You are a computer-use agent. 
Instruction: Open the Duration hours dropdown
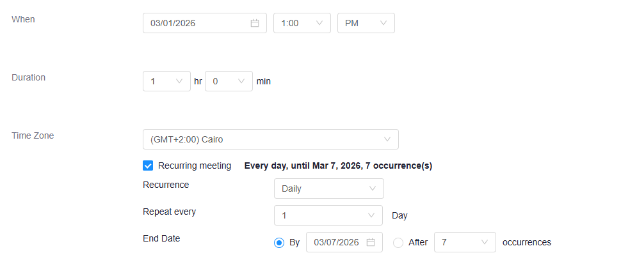tap(166, 81)
